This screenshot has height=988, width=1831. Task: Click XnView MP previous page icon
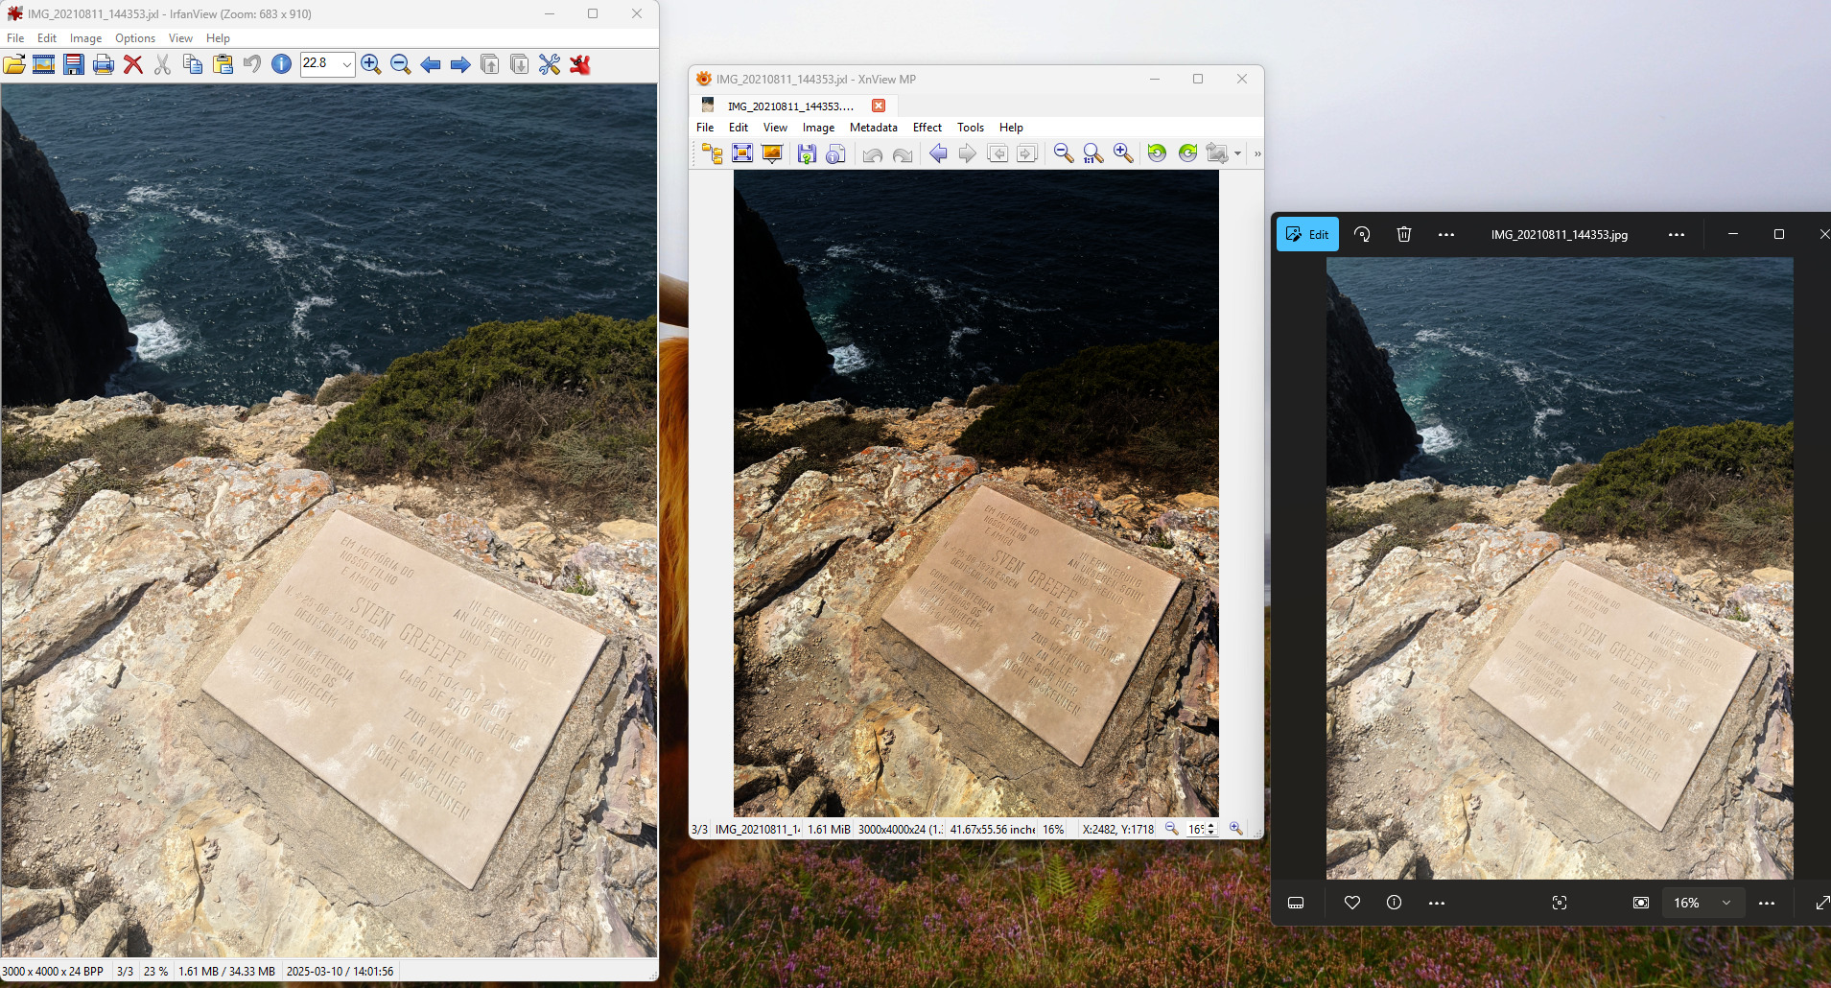pyautogui.click(x=998, y=153)
